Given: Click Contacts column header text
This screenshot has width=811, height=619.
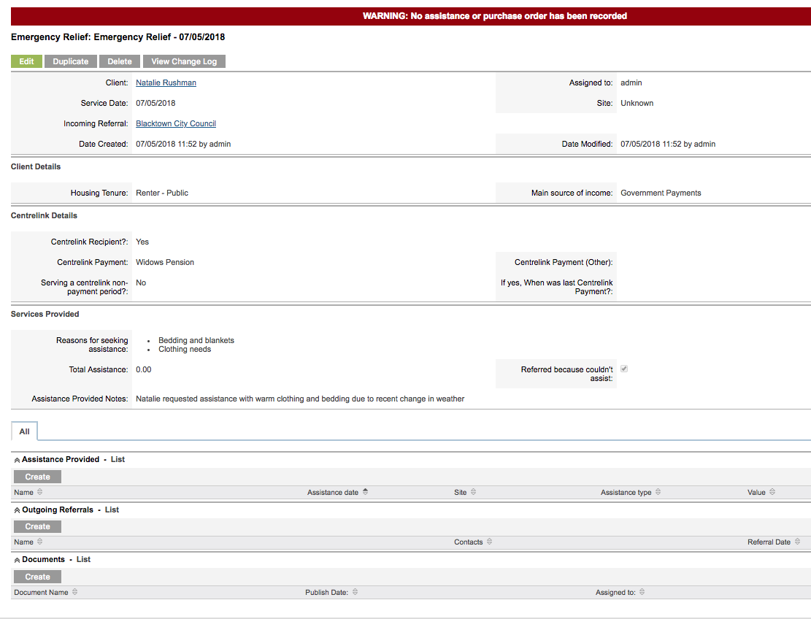Looking at the screenshot, I should coord(468,542).
